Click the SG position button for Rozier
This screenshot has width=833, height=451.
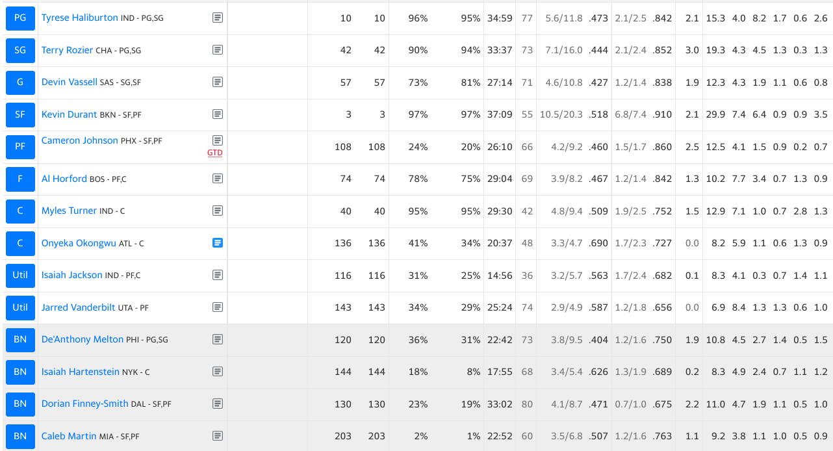(x=20, y=50)
